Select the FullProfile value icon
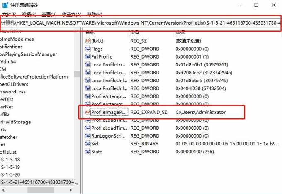 [x=88, y=56]
